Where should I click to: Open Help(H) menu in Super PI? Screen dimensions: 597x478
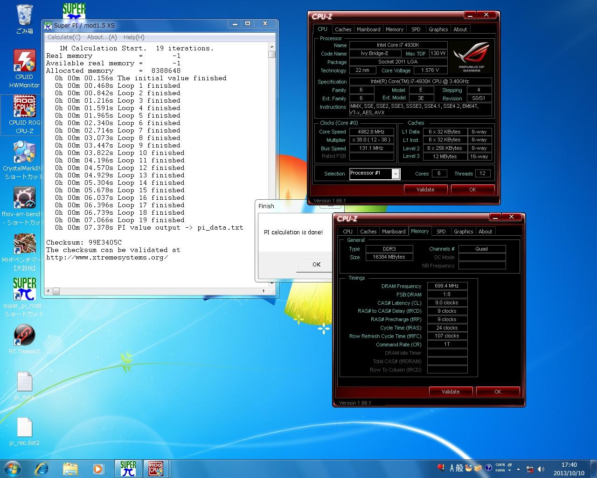coord(134,37)
